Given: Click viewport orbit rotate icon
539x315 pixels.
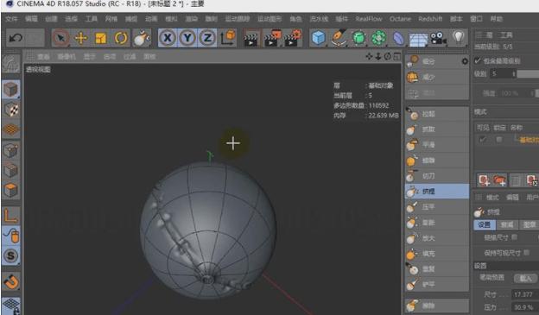Looking at the screenshot, I should 387,56.
